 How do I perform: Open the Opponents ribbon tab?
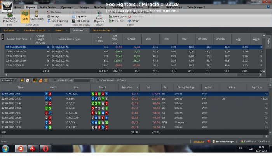[x=67, y=7]
